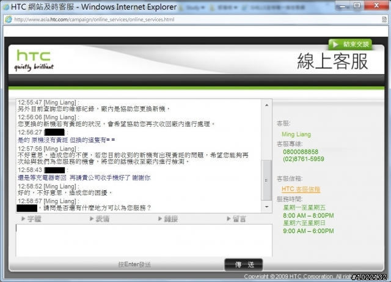
Task: Maximize the Internet Explorer window
Action: 357,5
